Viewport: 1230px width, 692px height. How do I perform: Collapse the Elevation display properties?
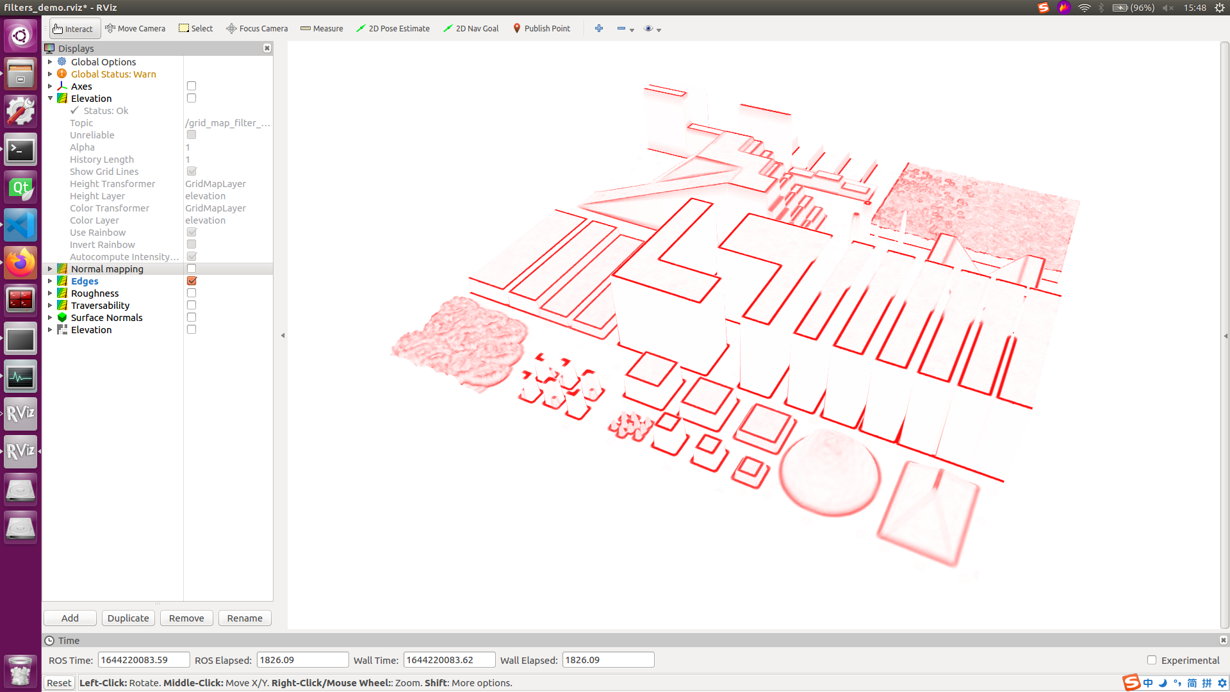[51, 98]
